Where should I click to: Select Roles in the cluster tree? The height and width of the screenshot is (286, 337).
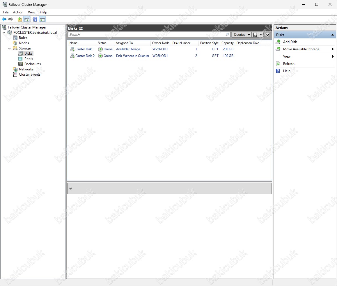click(23, 38)
